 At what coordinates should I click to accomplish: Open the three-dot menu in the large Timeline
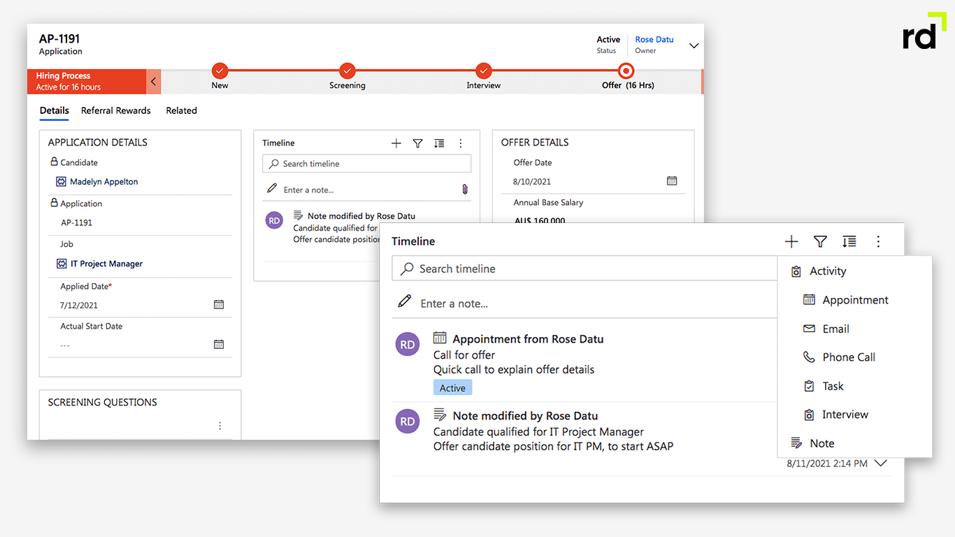878,242
